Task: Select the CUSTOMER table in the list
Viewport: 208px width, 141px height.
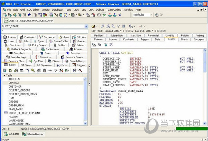Action: 15,87
